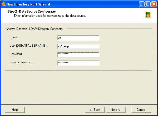This screenshot has height=116, width=158.
Task: Click the 'Step 2 - Data Source Configuration' heading
Action: point(32,12)
